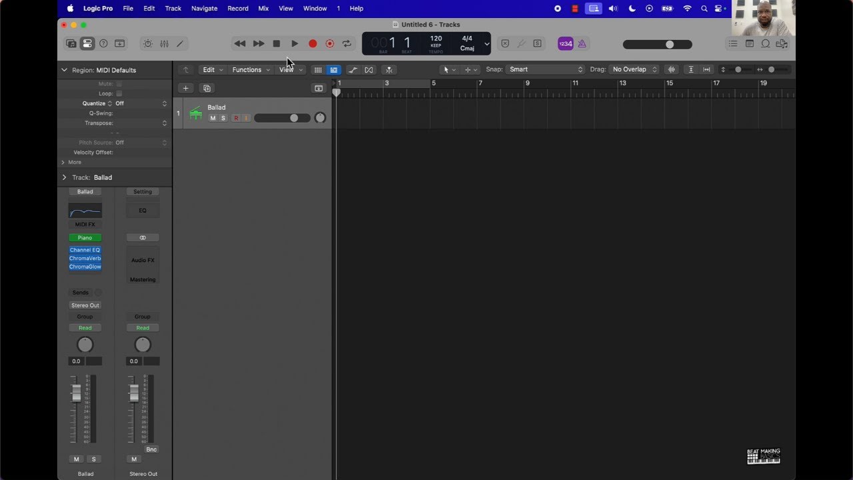
Task: Toggle the Replace mode button
Action: 505,44
